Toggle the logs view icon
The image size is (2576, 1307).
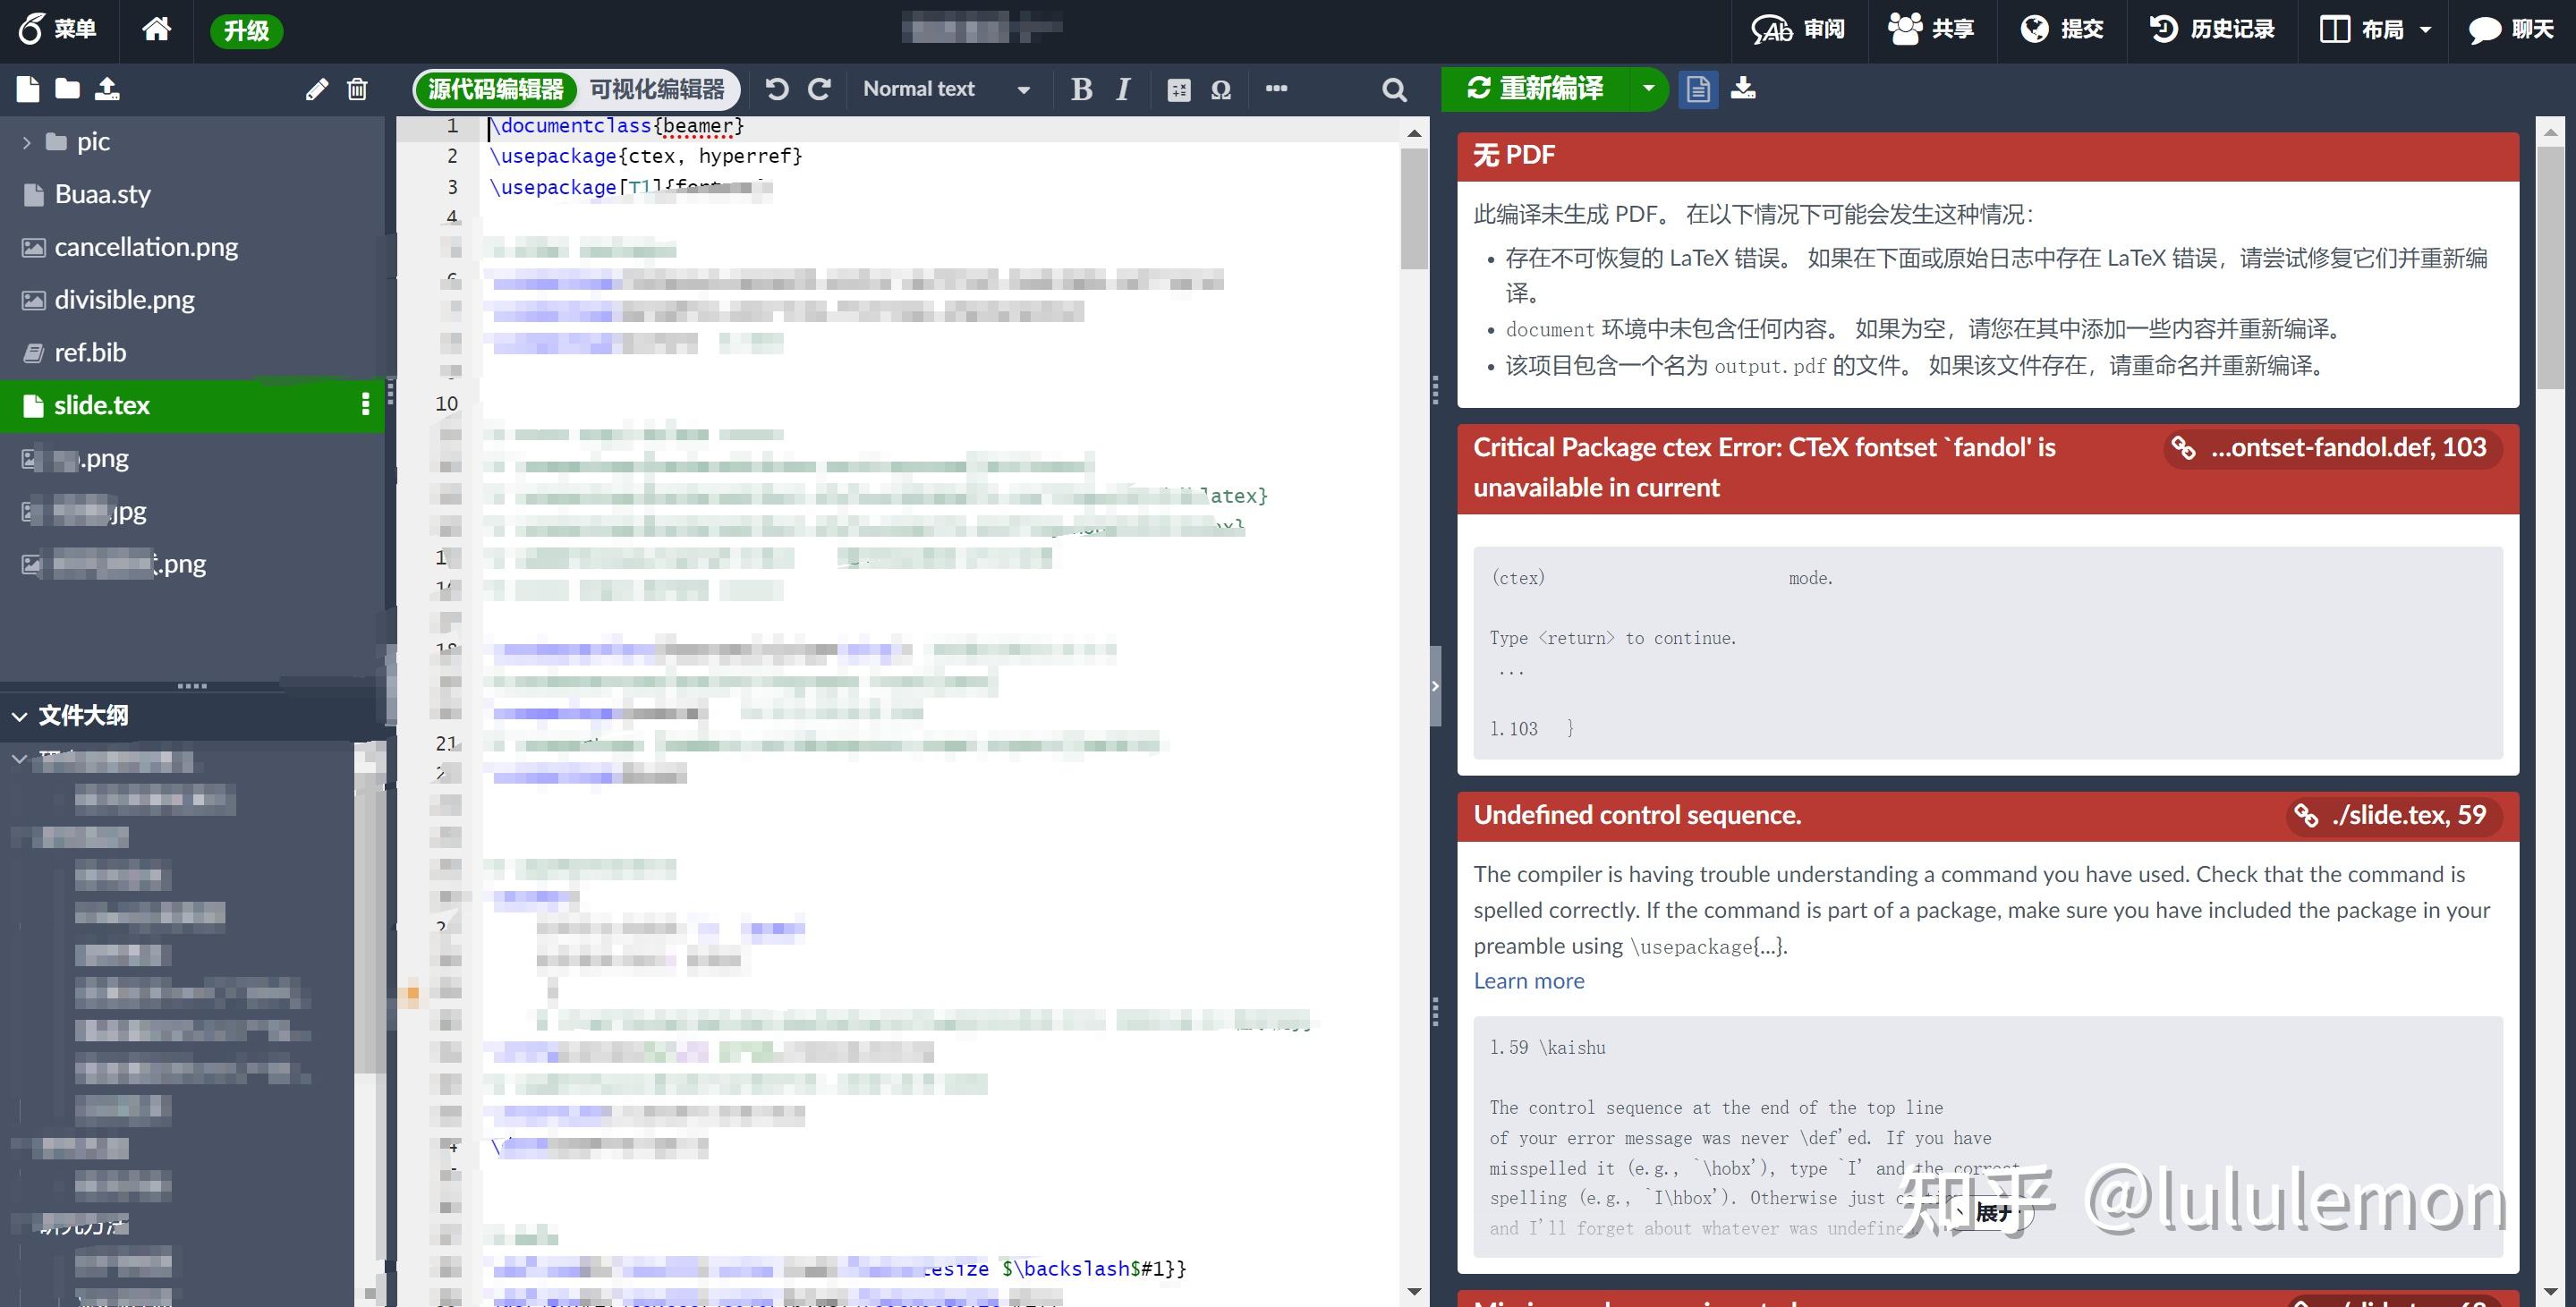1698,89
